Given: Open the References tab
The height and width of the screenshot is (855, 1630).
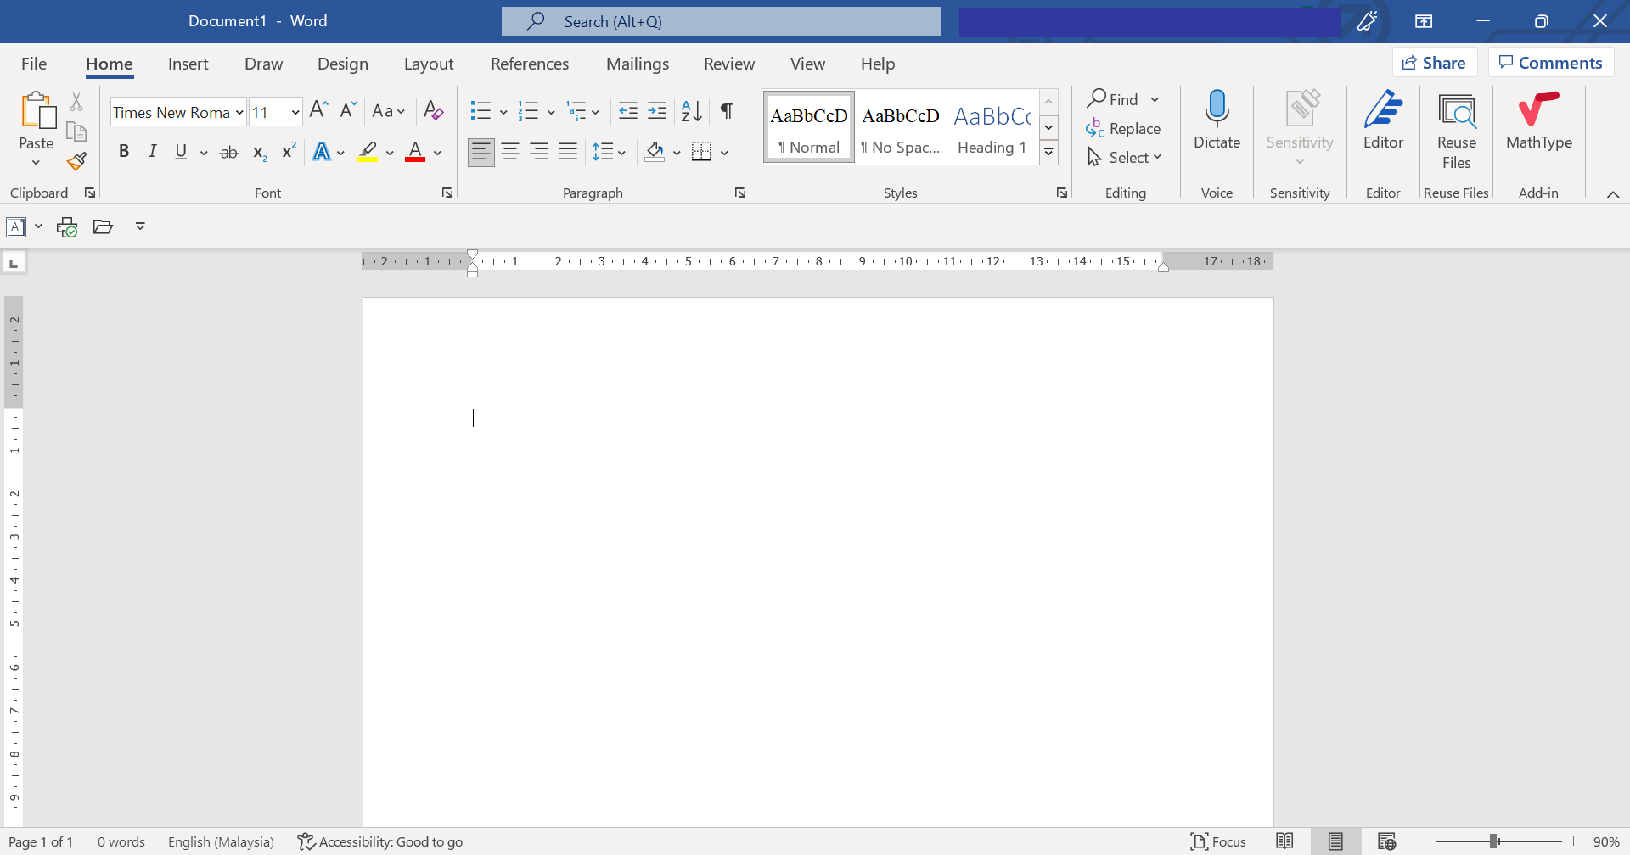Looking at the screenshot, I should 529,64.
